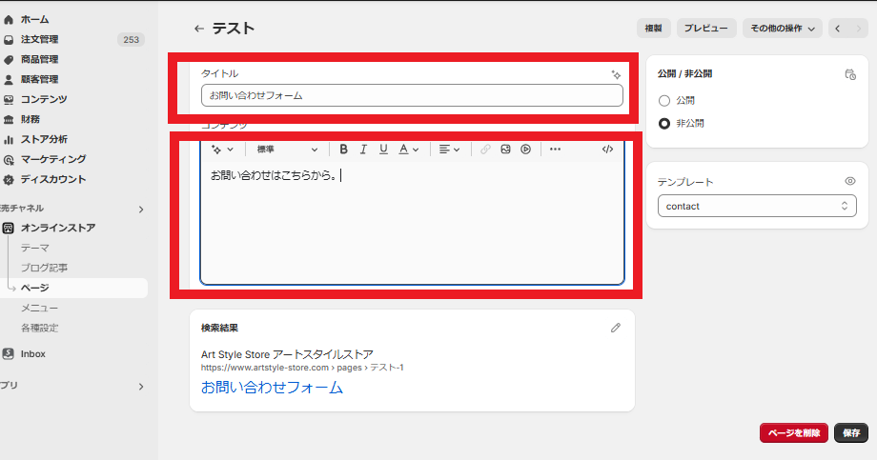
Task: Click the ページを削除 button
Action: click(794, 433)
